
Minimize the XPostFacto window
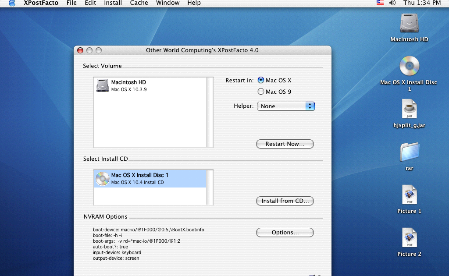click(89, 50)
